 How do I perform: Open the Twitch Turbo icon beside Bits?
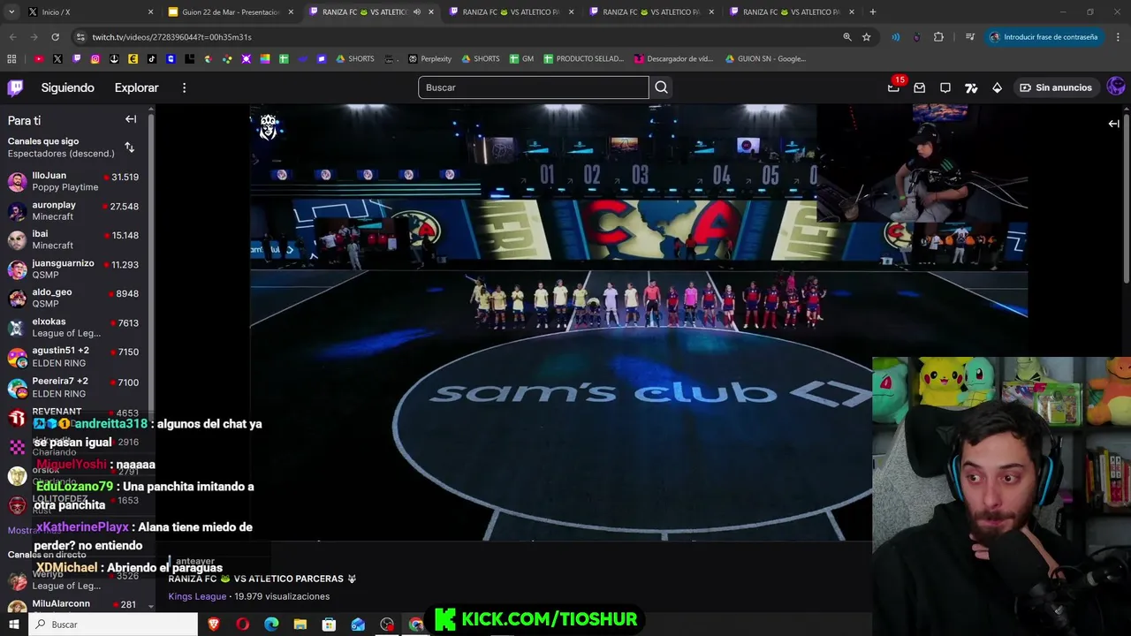(971, 87)
